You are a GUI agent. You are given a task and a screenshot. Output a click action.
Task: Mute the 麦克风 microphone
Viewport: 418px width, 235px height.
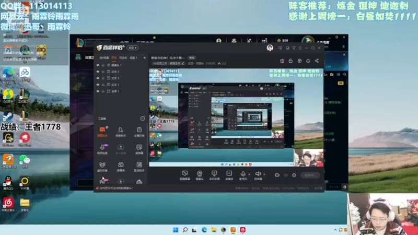coord(243,175)
